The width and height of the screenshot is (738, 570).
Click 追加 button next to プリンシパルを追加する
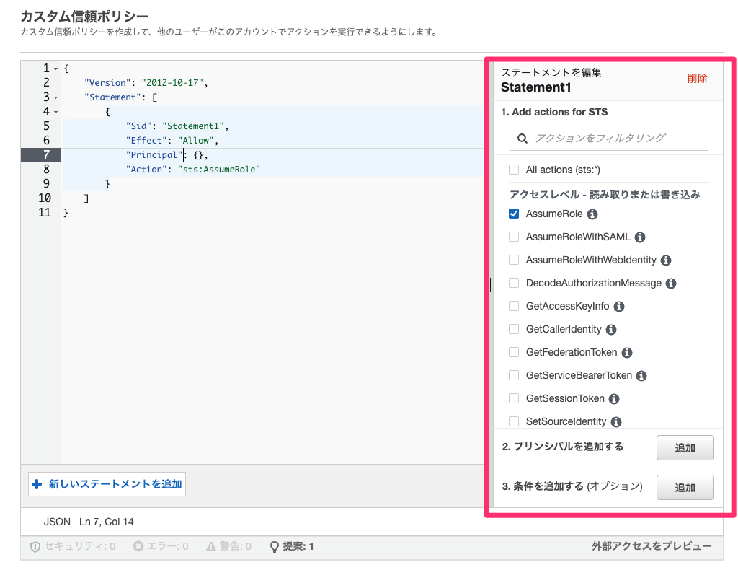coord(685,448)
